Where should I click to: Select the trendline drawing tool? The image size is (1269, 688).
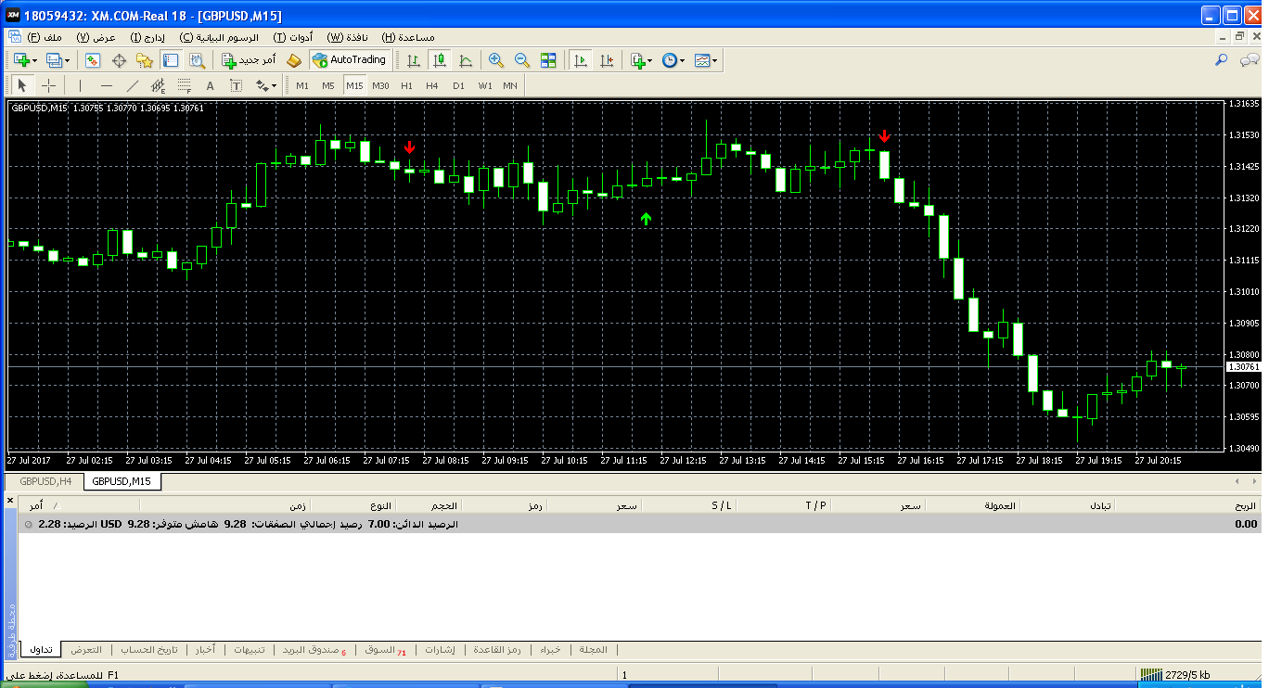coord(131,86)
